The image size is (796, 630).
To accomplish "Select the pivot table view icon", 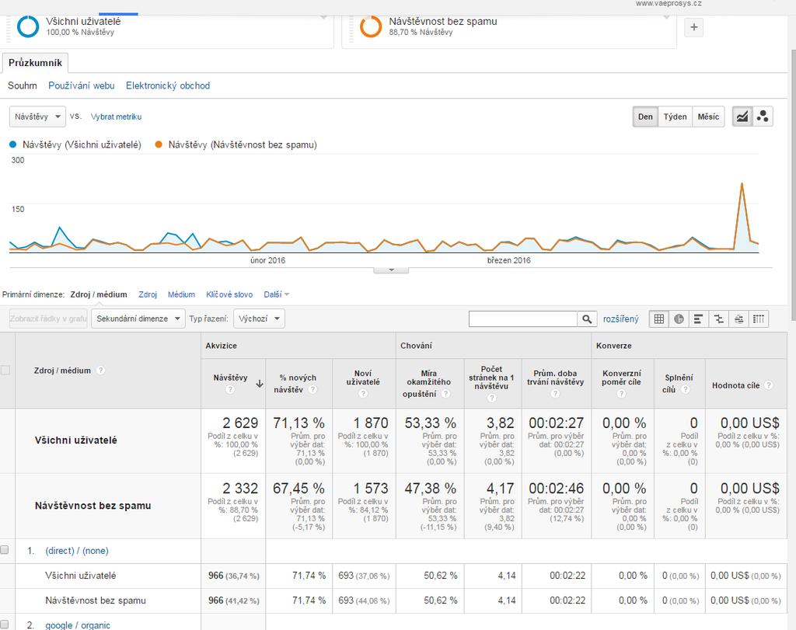I will [x=759, y=319].
